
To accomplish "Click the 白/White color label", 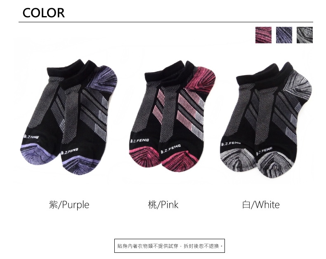I will click(x=261, y=205).
